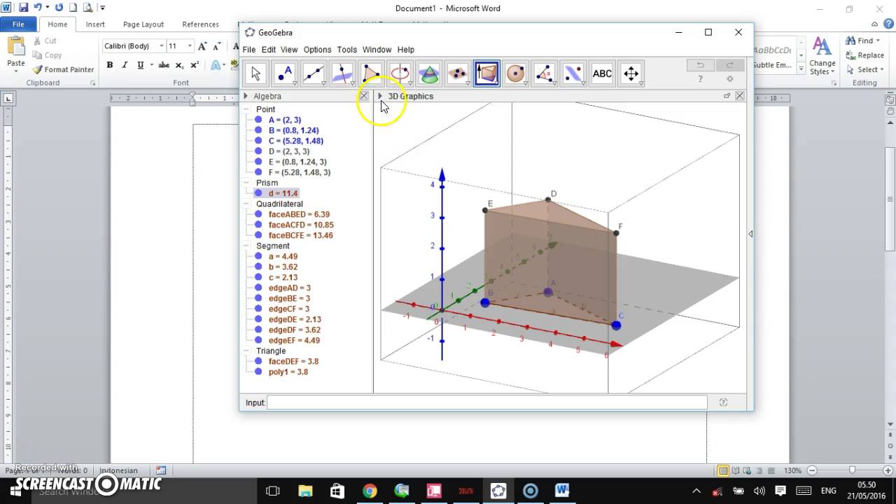
Task: Open GeoGebra help question mark icon
Action: (x=700, y=79)
